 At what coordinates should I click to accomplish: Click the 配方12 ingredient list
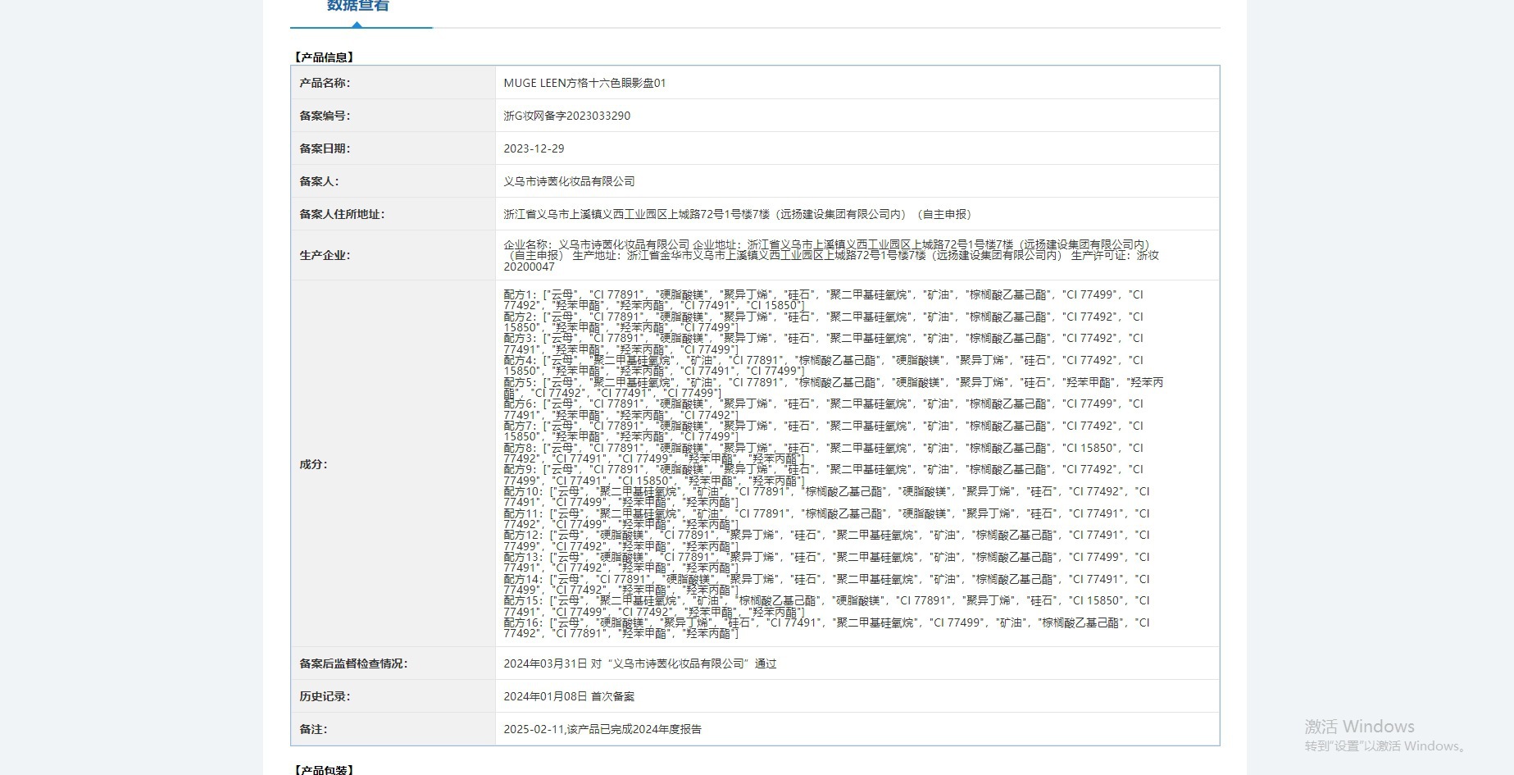coord(826,540)
